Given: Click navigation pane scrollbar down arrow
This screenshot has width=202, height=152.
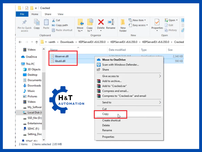Looking at the screenshot, I should [44, 140].
